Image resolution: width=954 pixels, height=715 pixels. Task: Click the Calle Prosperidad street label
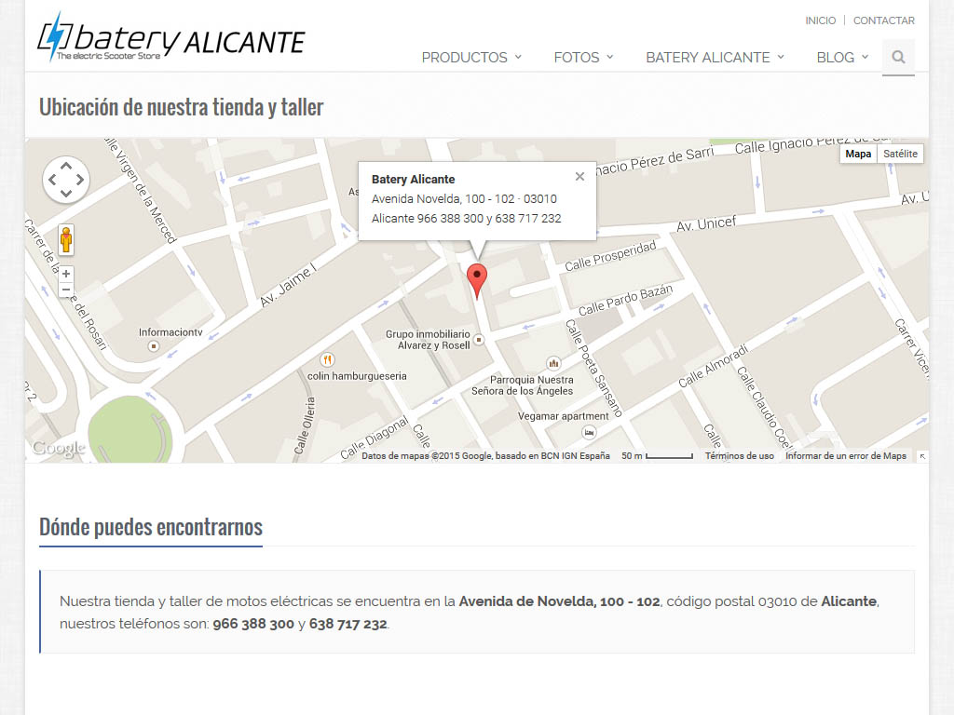610,255
